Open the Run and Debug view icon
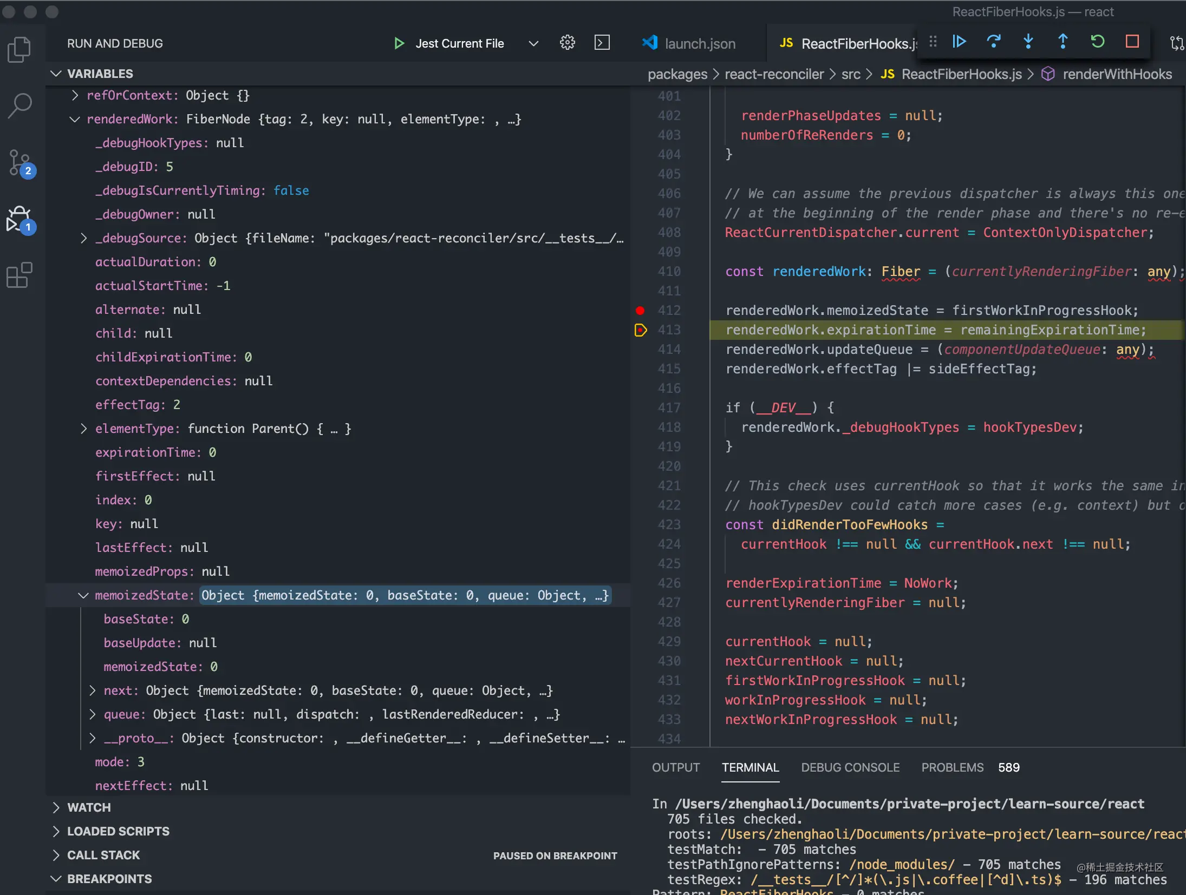Image resolution: width=1186 pixels, height=895 pixels. [x=21, y=219]
